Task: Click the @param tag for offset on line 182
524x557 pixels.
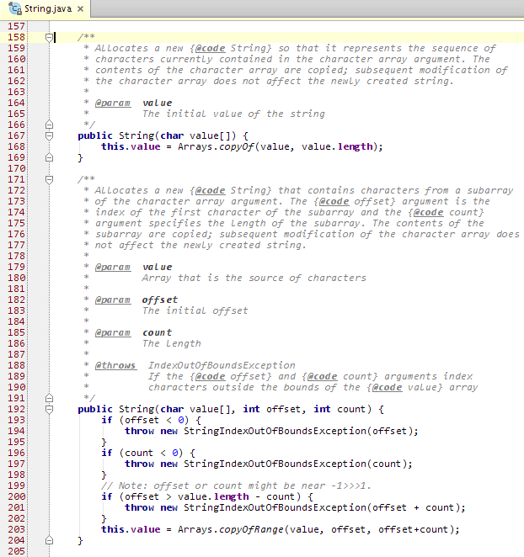Action: coord(112,300)
